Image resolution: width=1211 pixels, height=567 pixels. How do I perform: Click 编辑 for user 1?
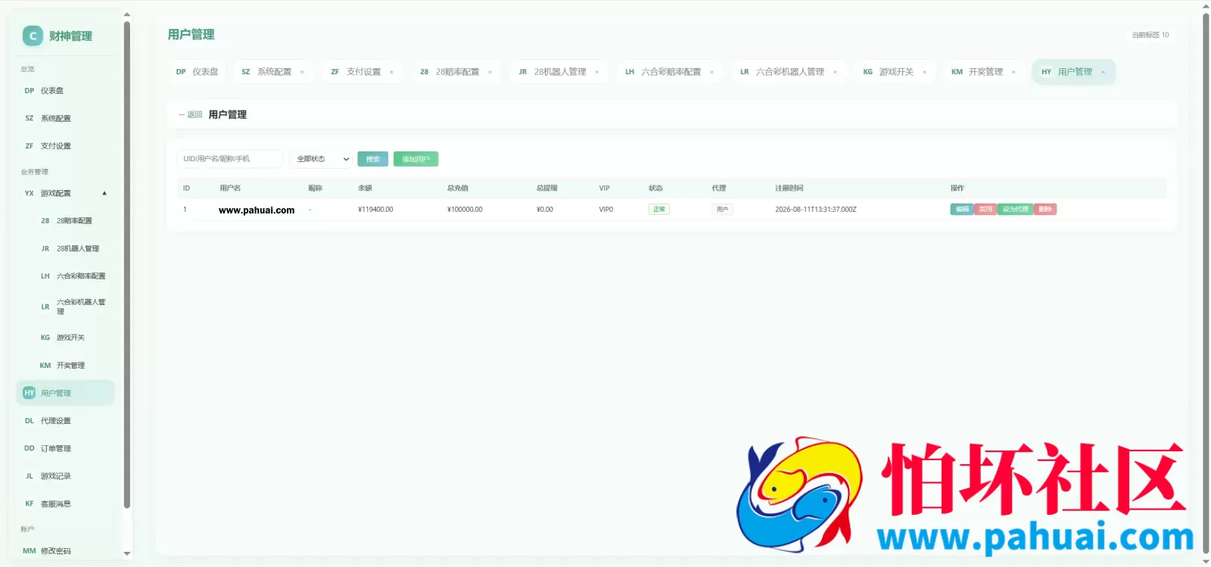[962, 210]
